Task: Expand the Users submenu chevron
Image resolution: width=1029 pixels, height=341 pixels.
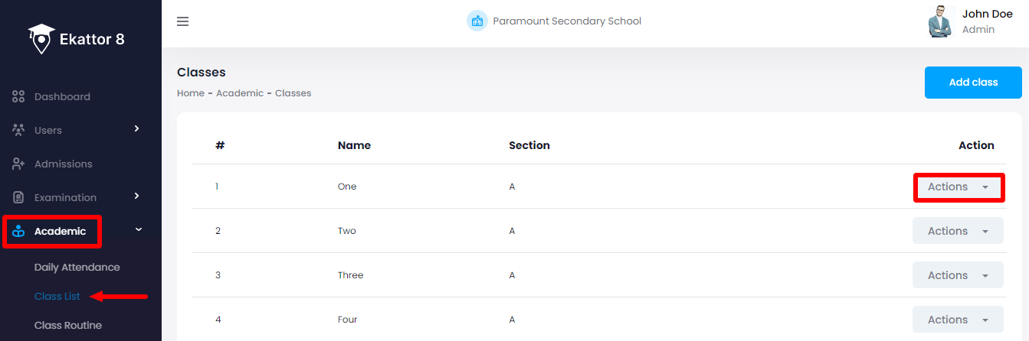Action: click(x=137, y=128)
